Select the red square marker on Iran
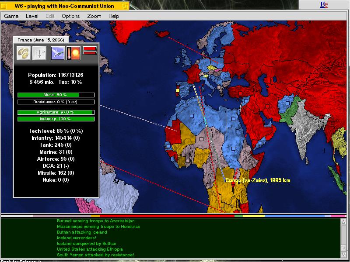This screenshot has height=262, width=350. [267, 106]
